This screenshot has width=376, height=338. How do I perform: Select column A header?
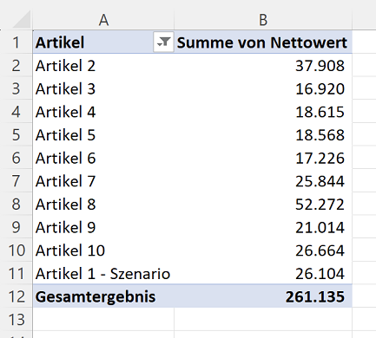103,20
